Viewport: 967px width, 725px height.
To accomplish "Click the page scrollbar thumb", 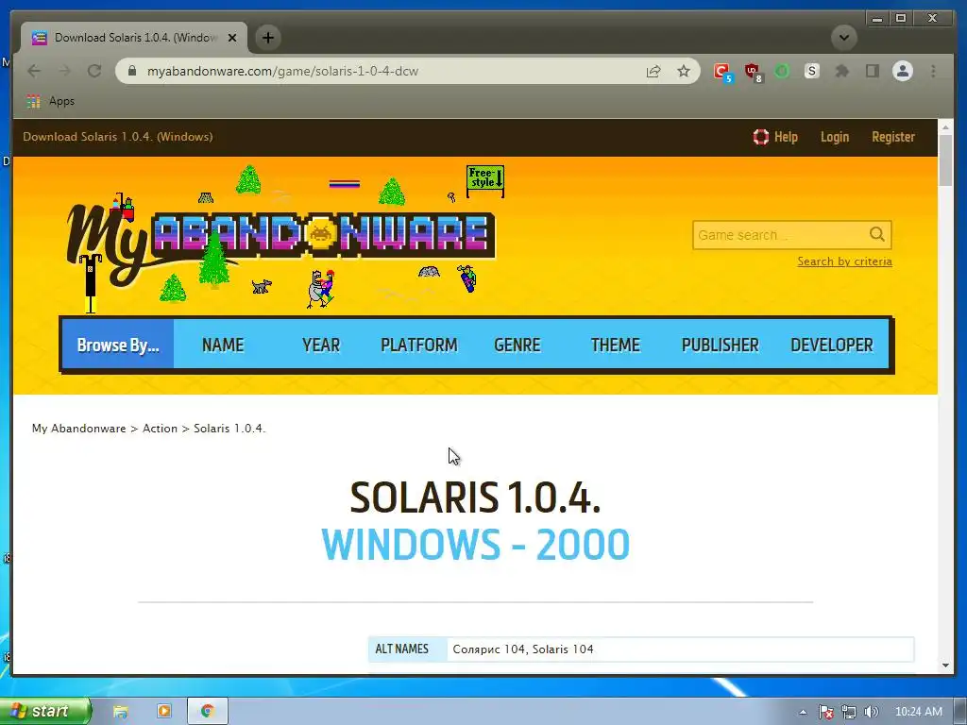I will (945, 160).
